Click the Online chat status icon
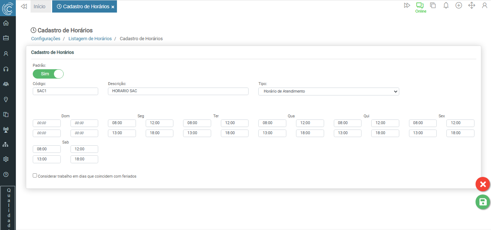 coord(420,6)
